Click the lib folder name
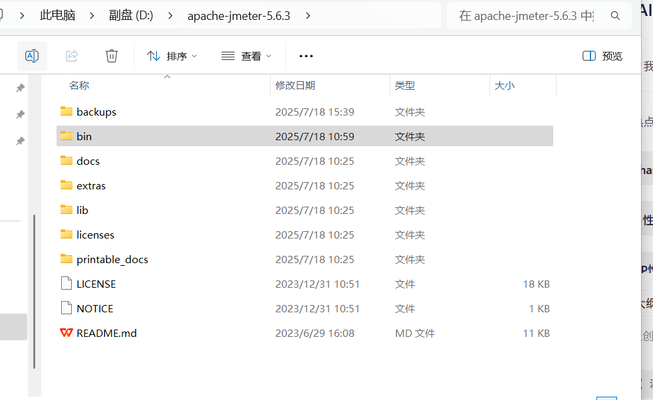 tap(82, 210)
